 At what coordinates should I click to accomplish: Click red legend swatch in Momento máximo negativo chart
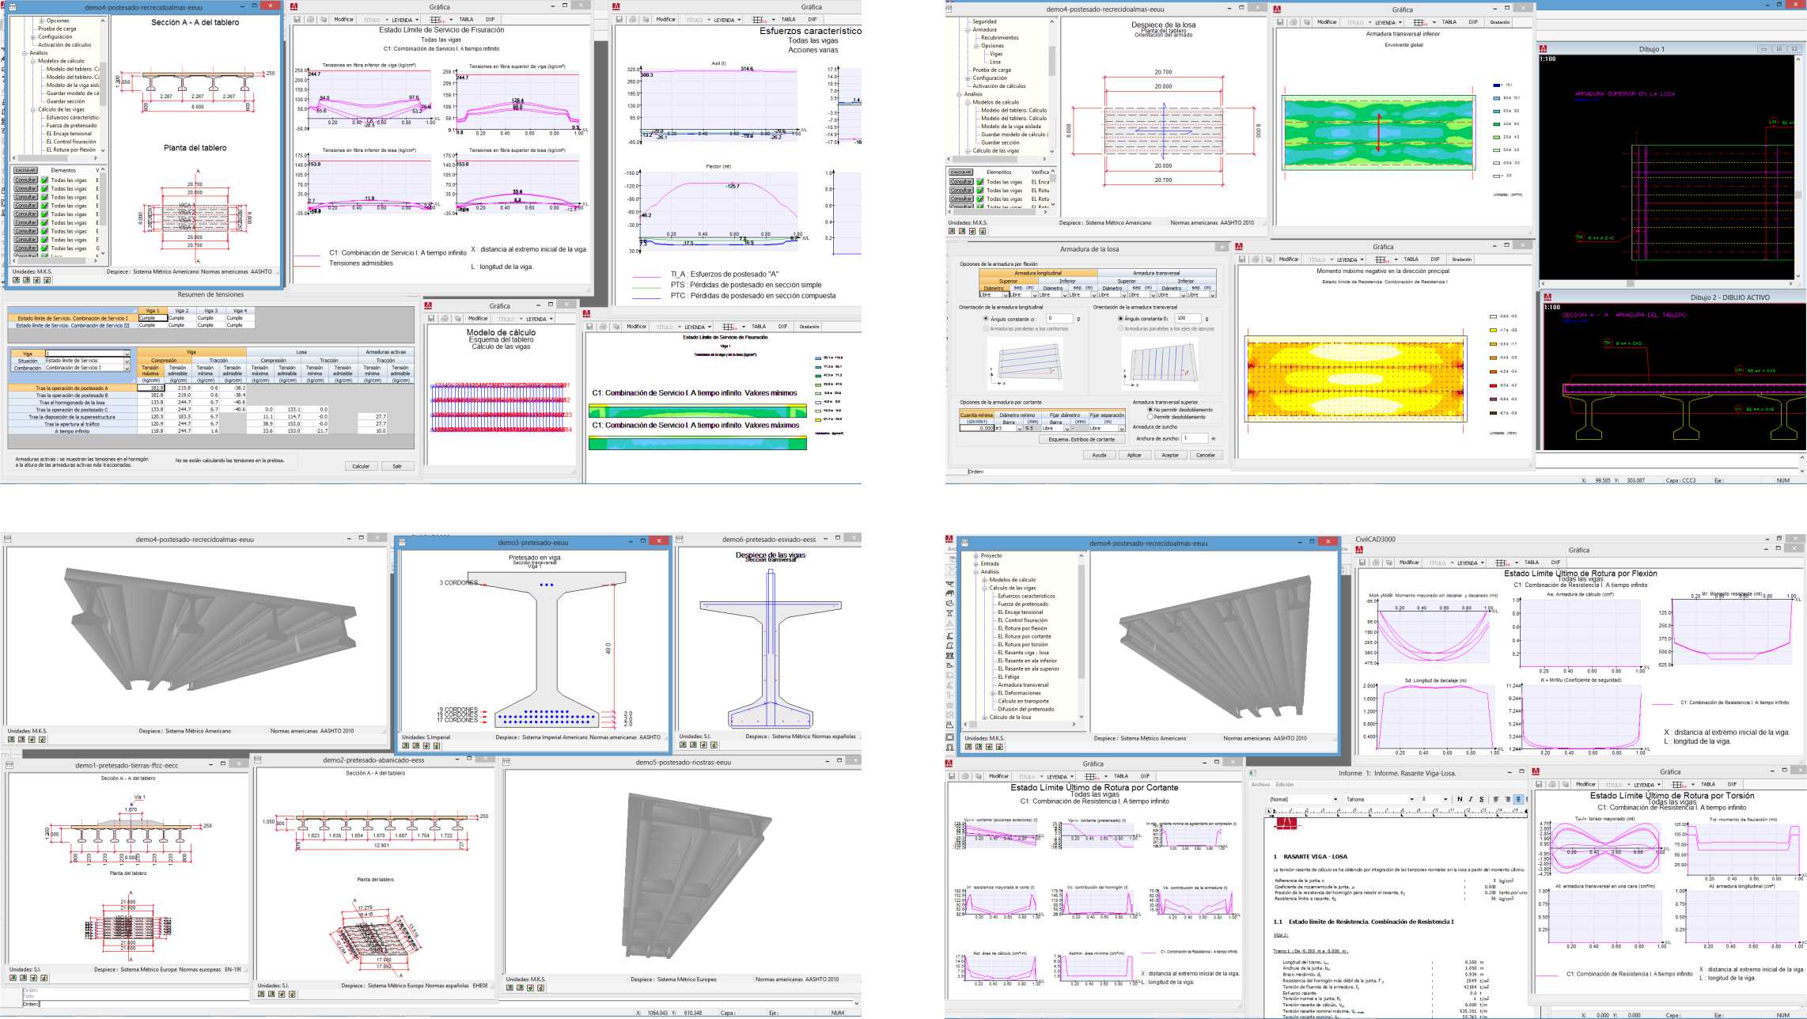coord(1494,385)
